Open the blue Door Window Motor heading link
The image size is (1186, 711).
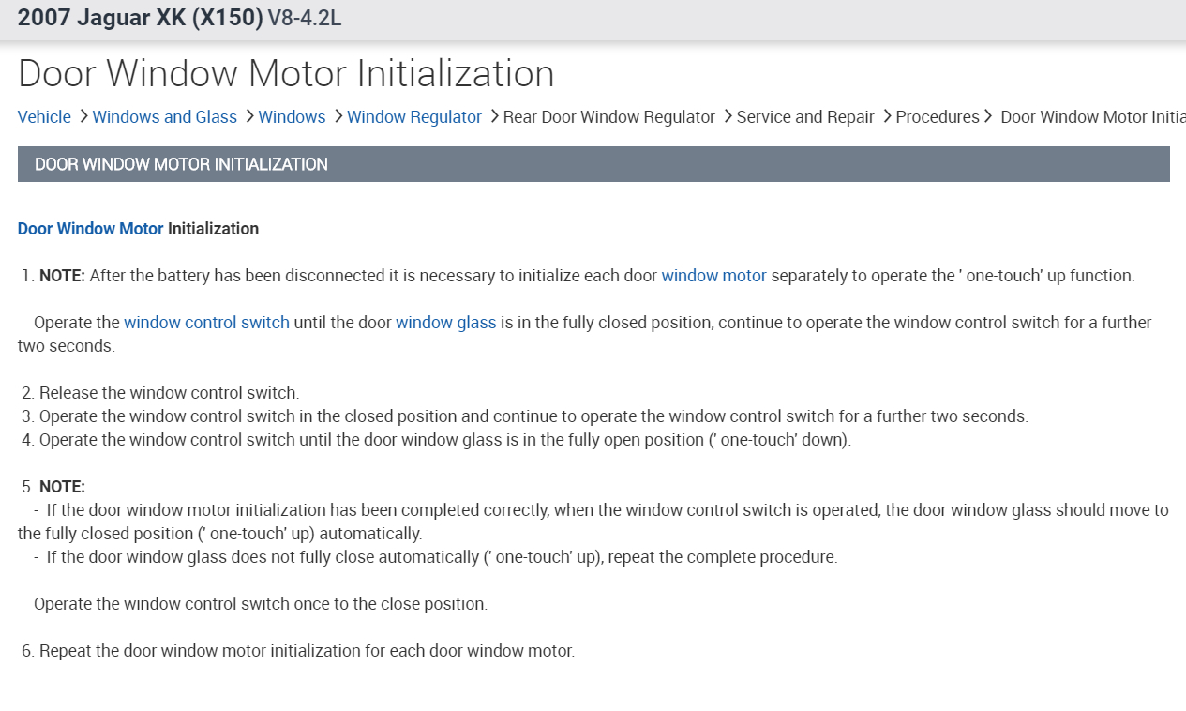[90, 229]
